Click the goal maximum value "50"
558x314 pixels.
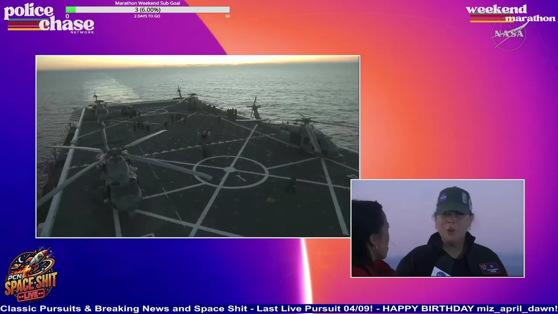[x=228, y=16]
